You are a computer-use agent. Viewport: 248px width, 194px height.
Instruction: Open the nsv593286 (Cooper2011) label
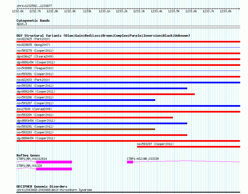point(35,97)
